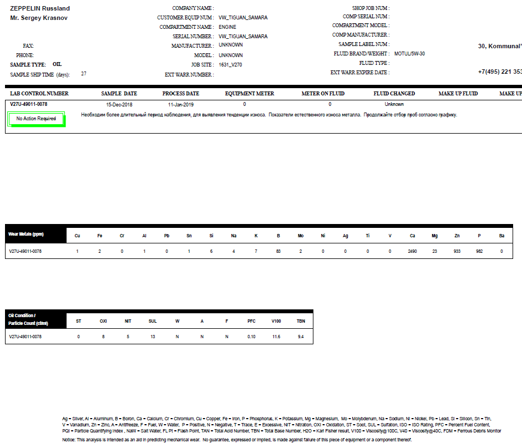Viewport: 522px width, 448px height.
Task: Click the FAX label
Action: (28, 46)
